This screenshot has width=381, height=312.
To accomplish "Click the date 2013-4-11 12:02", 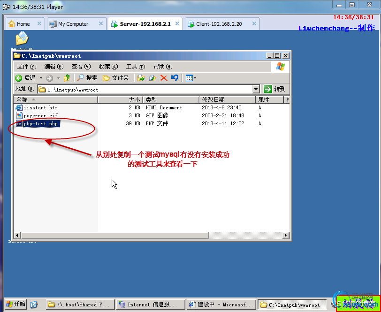I will pos(223,123).
